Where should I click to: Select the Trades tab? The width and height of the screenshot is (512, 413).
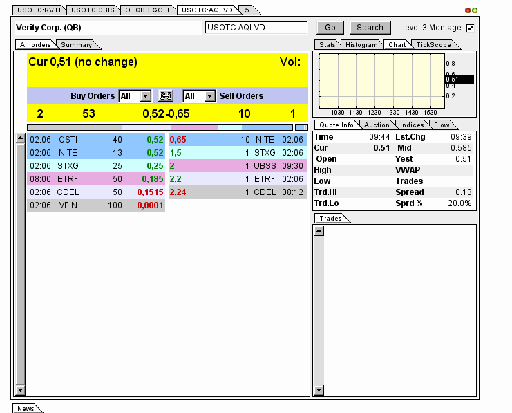[x=330, y=219]
